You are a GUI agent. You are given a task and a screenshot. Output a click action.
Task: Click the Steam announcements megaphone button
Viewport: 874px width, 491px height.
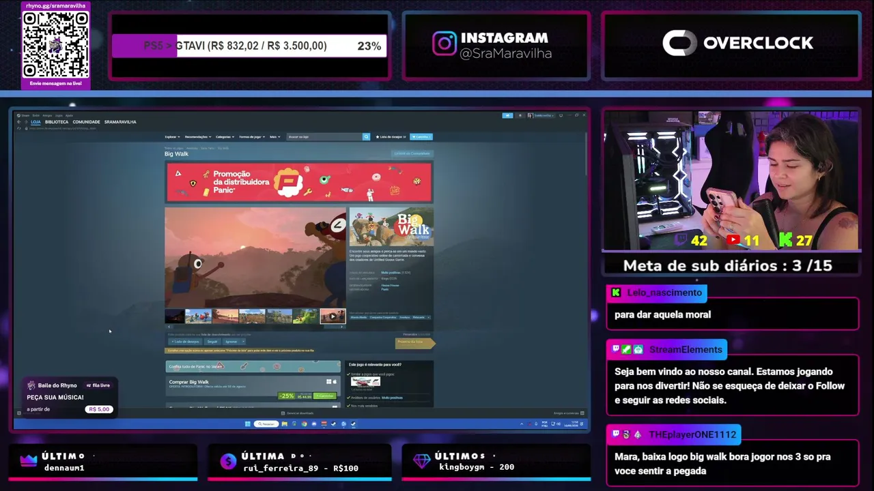pyautogui.click(x=507, y=115)
